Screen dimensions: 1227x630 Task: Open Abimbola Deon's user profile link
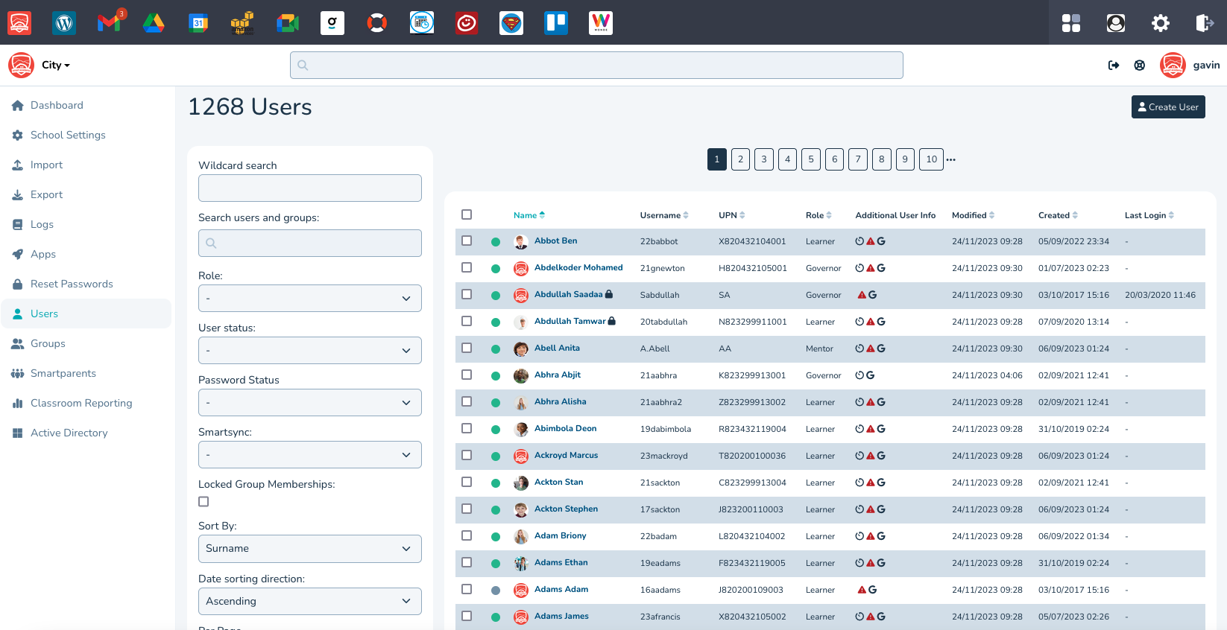(565, 428)
